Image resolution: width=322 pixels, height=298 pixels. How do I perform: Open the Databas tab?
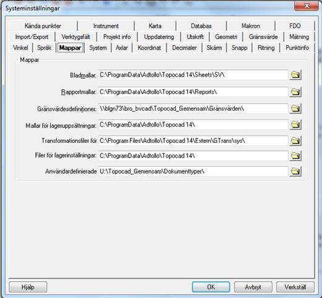[201, 26]
